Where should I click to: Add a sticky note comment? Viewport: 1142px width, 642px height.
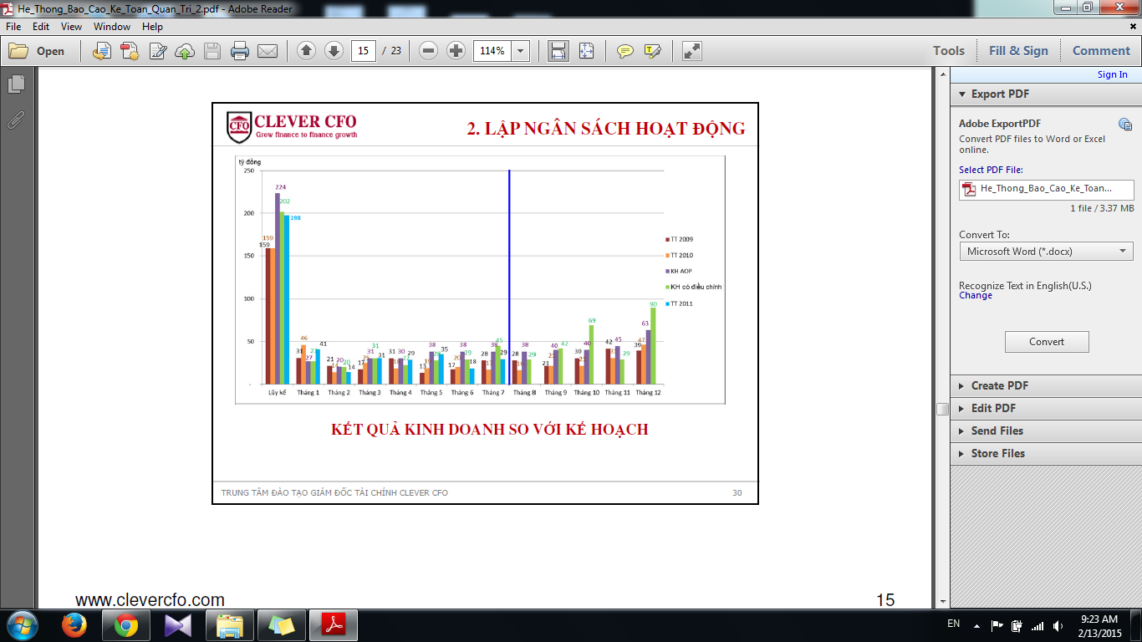pos(625,51)
